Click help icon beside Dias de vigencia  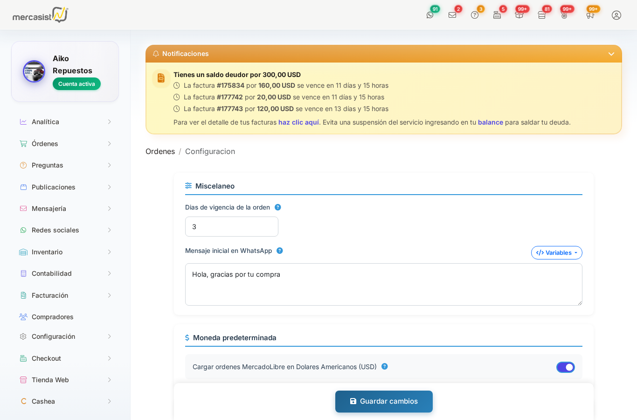pyautogui.click(x=277, y=207)
